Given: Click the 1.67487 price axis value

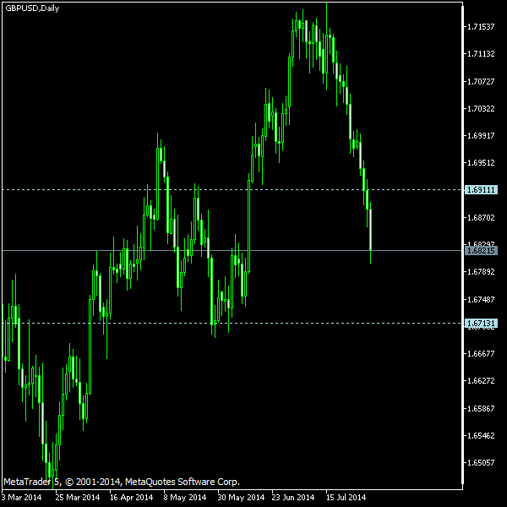Looking at the screenshot, I should tap(481, 300).
